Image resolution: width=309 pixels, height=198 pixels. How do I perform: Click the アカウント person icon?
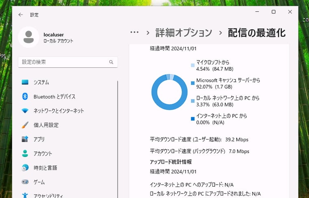[25, 153]
